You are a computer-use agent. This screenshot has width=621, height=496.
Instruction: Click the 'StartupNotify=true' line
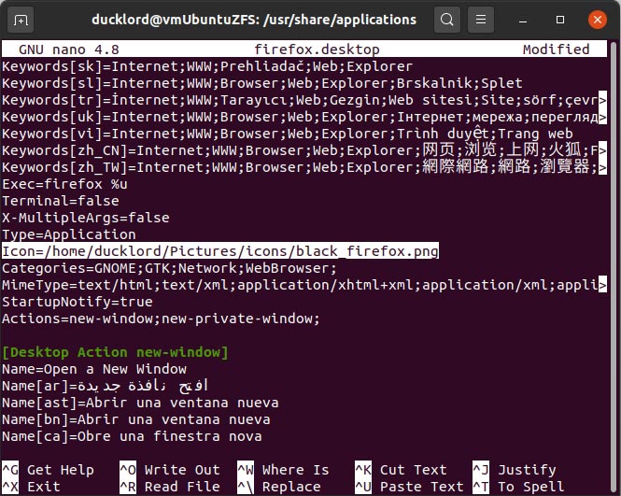click(x=78, y=302)
